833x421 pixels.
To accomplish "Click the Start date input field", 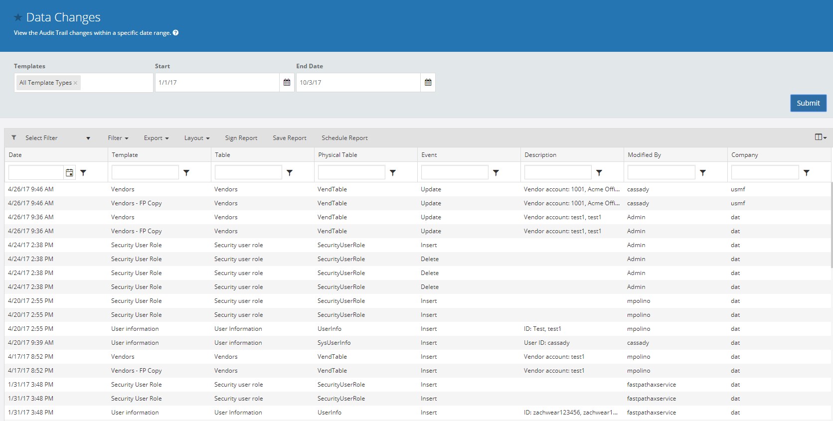I will [217, 83].
